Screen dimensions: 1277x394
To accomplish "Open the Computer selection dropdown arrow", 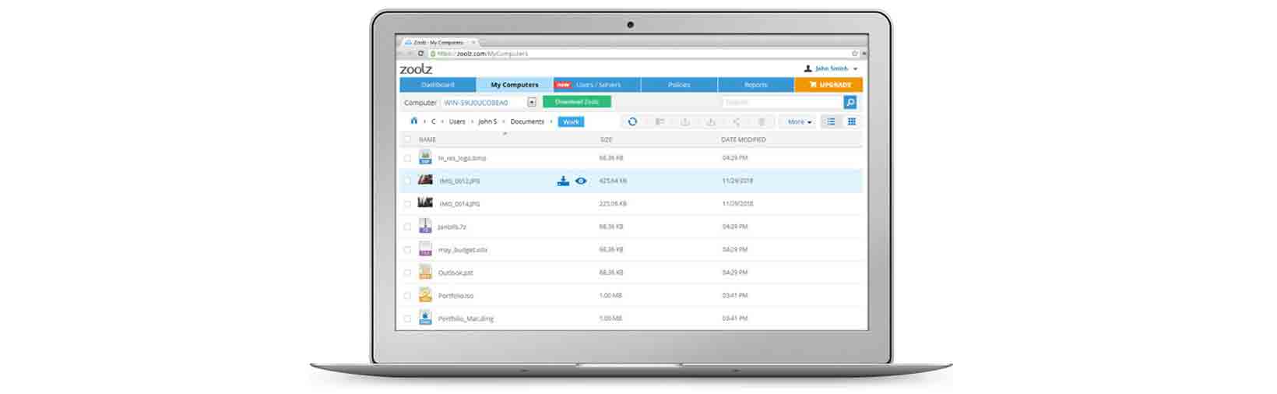I will pos(532,102).
